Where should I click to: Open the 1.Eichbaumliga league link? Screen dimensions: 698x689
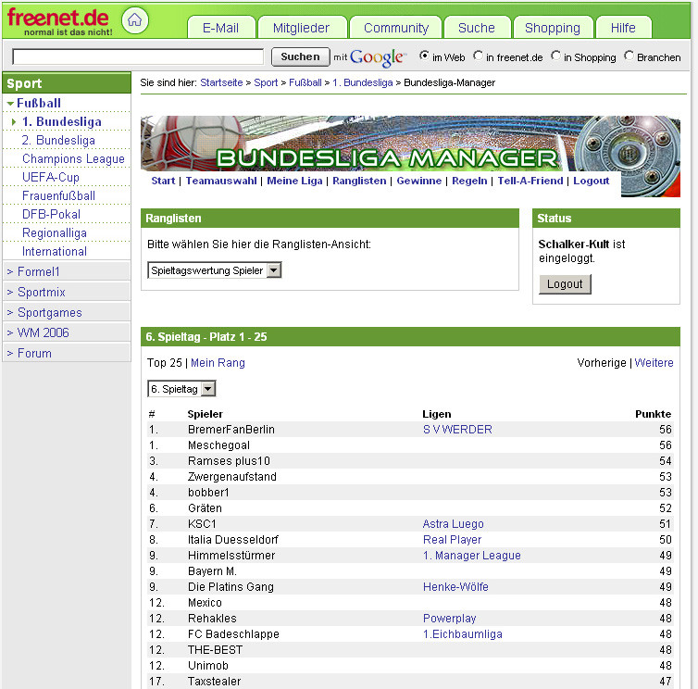463,633
